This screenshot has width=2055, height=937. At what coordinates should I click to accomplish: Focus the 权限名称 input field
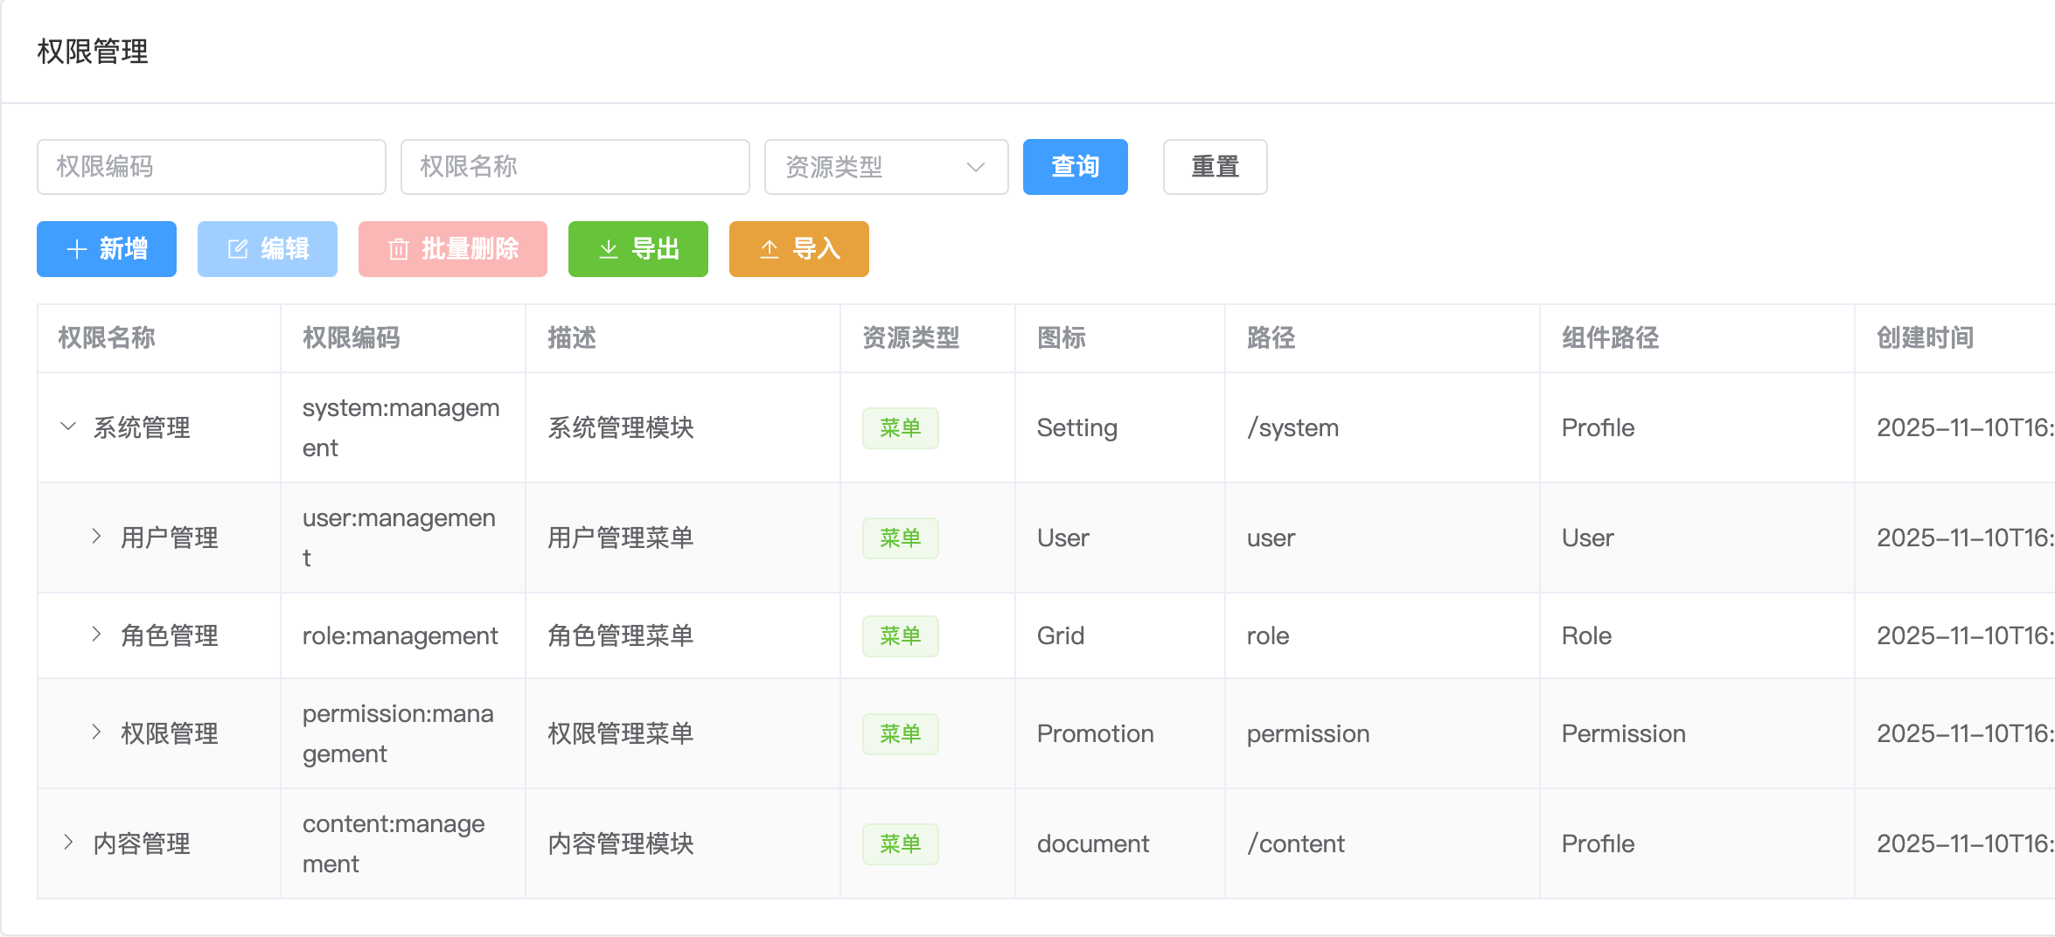[x=575, y=167]
